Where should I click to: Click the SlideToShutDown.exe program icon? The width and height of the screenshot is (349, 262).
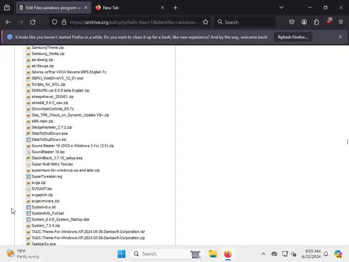pyautogui.click(x=28, y=133)
